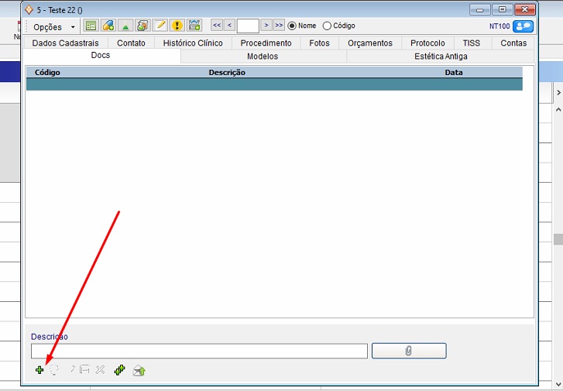
Task: Click the pencil edit icon in toolbar
Action: (160, 26)
